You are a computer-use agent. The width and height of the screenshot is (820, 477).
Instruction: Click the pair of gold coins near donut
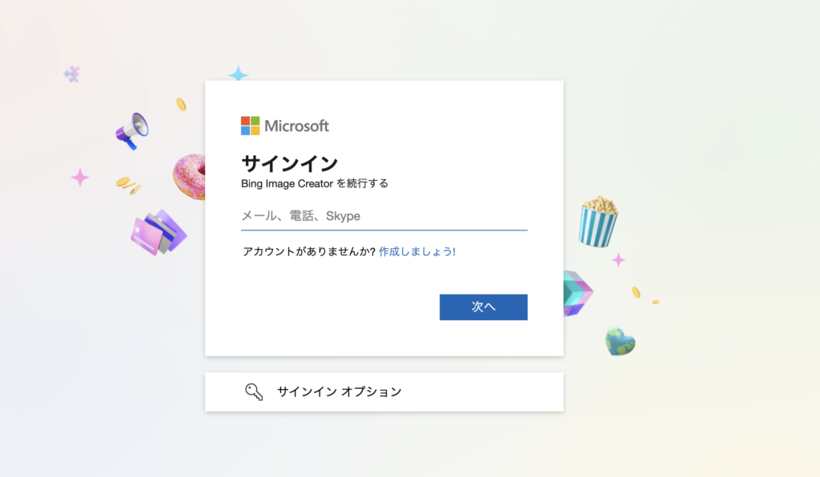point(127,185)
